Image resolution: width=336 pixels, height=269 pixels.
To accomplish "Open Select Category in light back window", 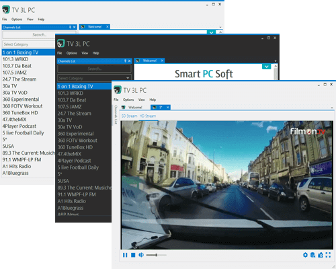I will click(x=29, y=44).
